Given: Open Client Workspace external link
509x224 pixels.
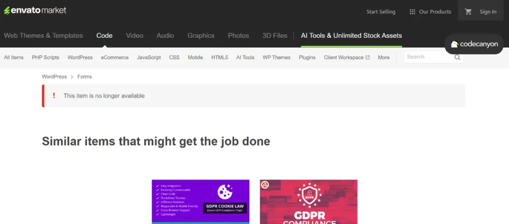Looking at the screenshot, I should pos(346,58).
